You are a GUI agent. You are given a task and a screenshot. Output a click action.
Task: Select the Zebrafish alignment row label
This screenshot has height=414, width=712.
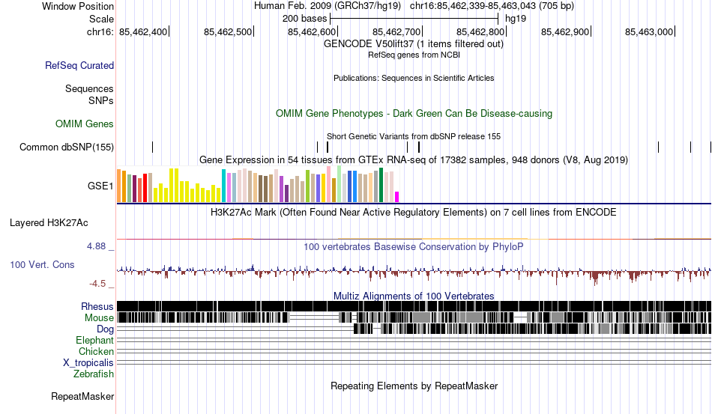94,374
